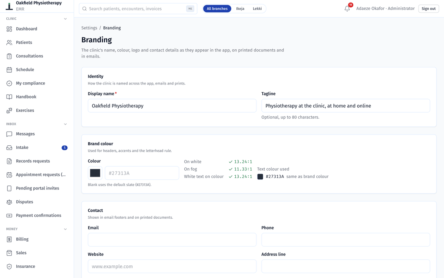Go to Settings via breadcrumb
444x278 pixels.
click(89, 28)
